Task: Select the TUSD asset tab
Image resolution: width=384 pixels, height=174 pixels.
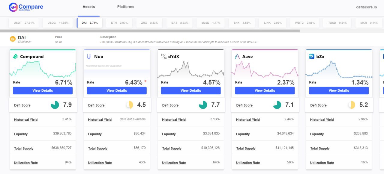Action: [337, 23]
